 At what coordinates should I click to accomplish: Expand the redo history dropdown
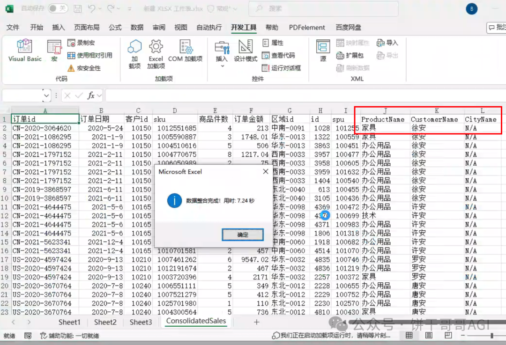[x=119, y=9]
